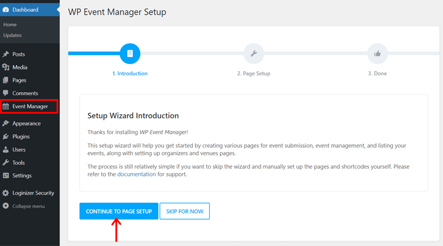
Task: Open the Updates submenu item
Action: click(x=12, y=35)
